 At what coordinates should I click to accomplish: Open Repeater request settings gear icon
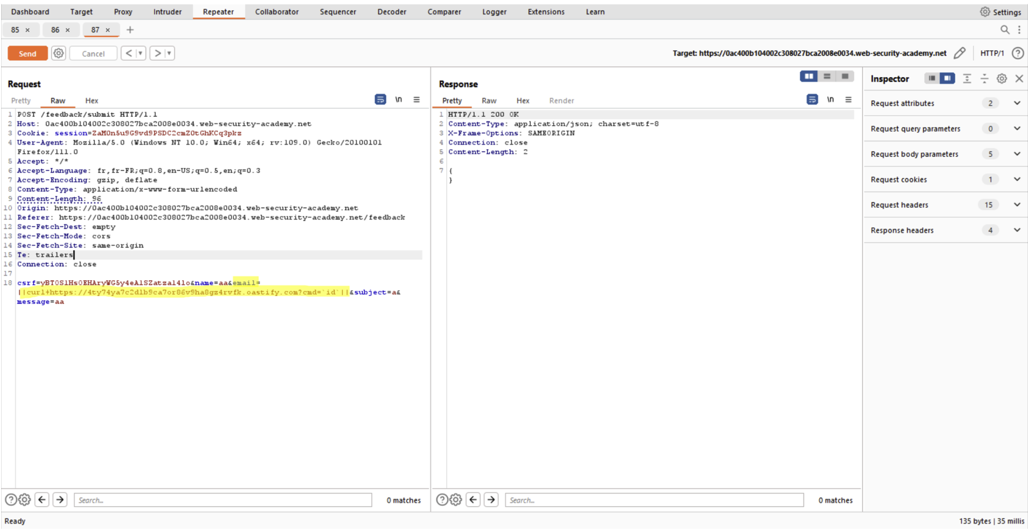(59, 54)
